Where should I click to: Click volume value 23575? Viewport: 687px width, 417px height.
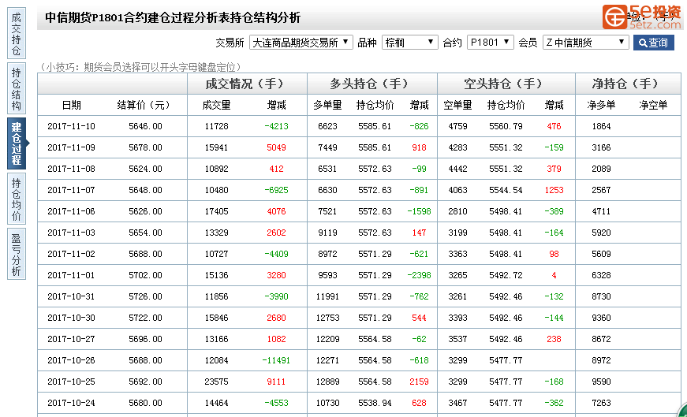pos(216,382)
